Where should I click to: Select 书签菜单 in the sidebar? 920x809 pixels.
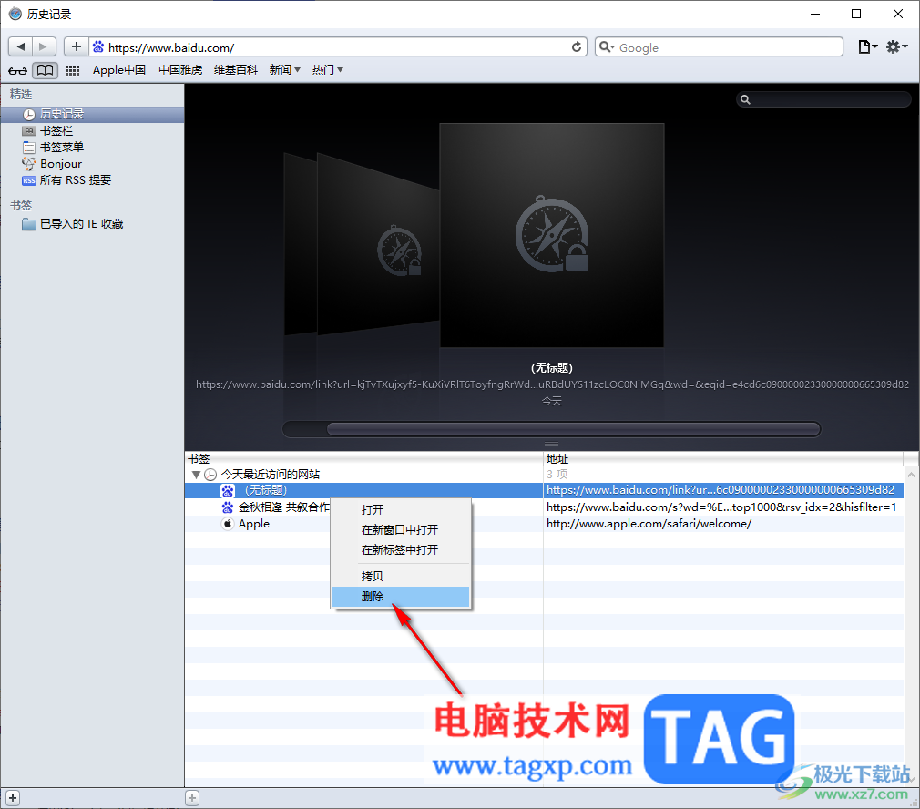(x=92, y=147)
